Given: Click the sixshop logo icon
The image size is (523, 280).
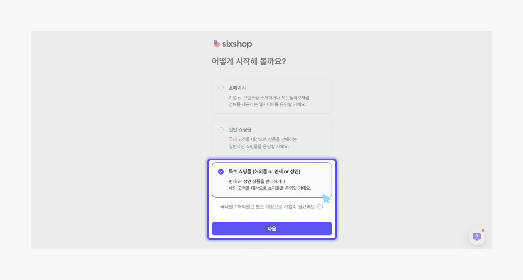Looking at the screenshot, I should 217,44.
